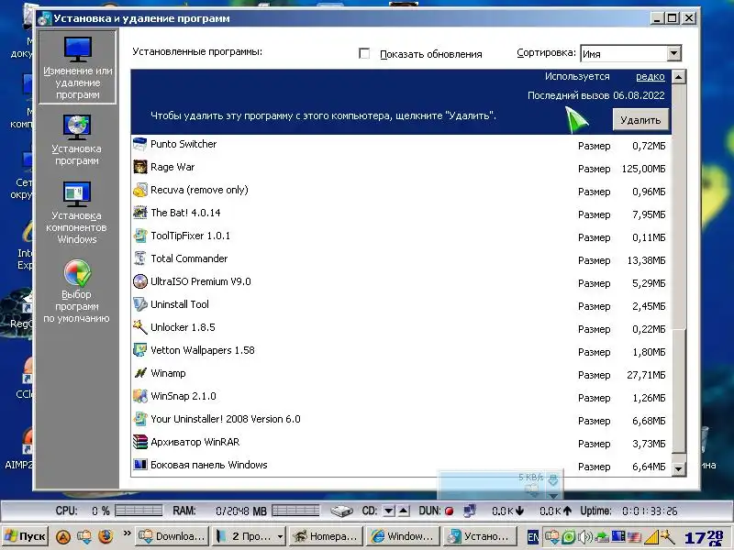The width and height of the screenshot is (734, 550).
Task: Click the EN language indicator in tray
Action: (x=533, y=537)
